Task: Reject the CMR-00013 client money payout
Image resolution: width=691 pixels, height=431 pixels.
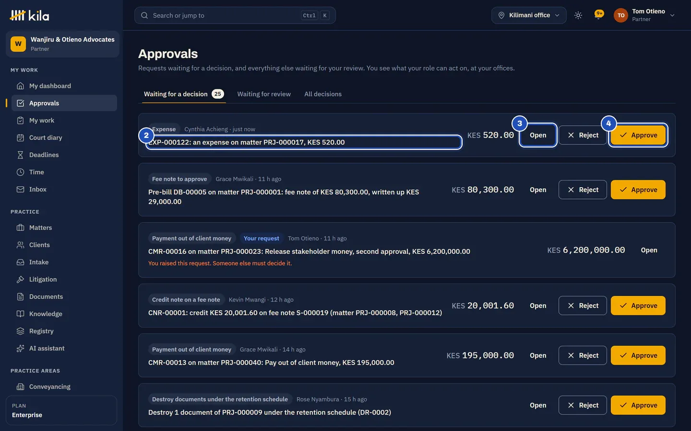Action: (583, 355)
